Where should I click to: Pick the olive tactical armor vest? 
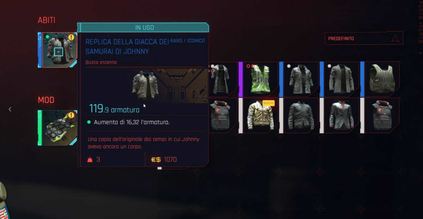click(x=382, y=79)
